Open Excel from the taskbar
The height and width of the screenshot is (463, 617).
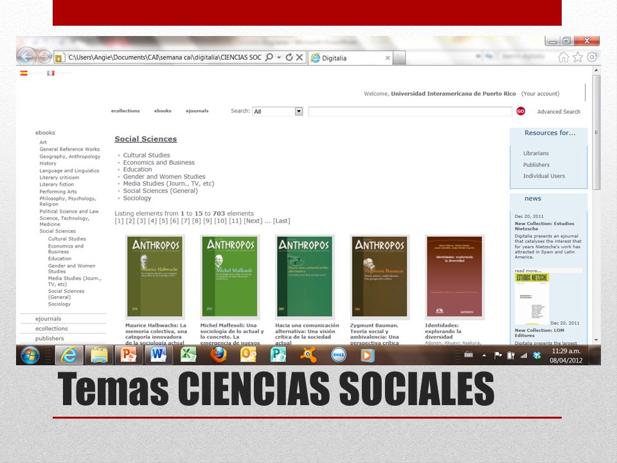click(188, 355)
